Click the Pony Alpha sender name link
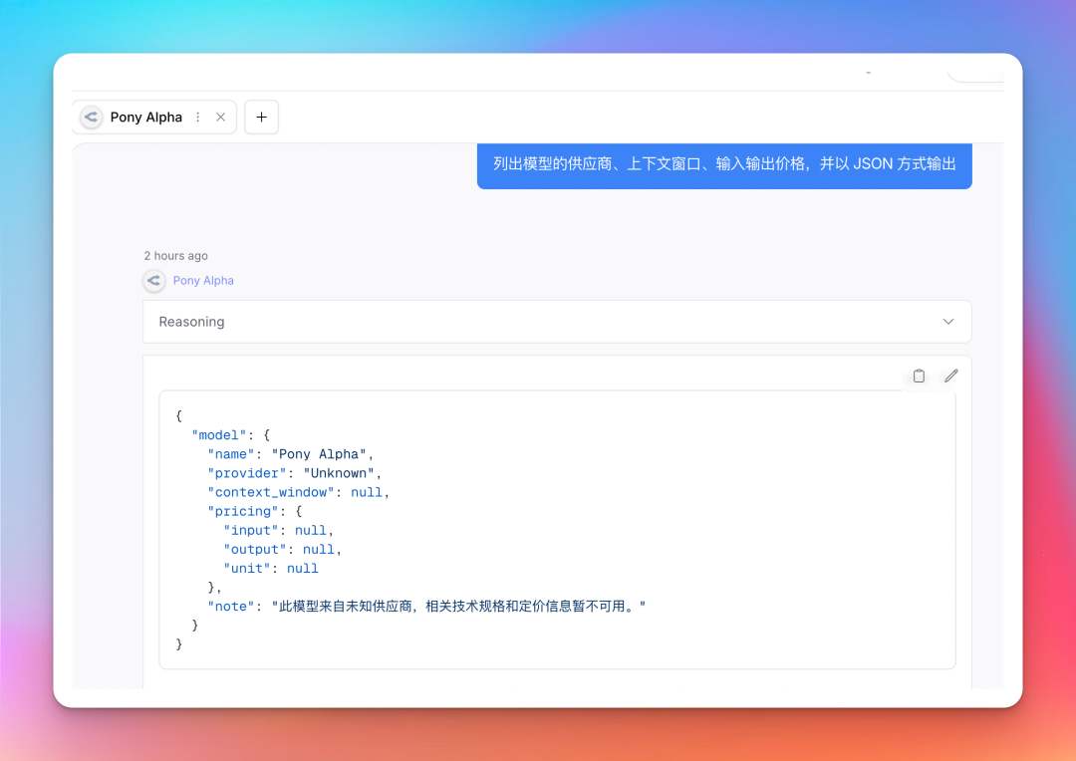This screenshot has height=761, width=1076. [x=203, y=280]
